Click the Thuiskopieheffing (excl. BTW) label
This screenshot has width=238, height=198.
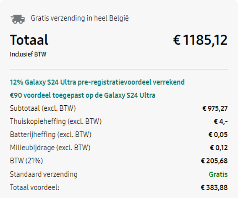(56, 122)
